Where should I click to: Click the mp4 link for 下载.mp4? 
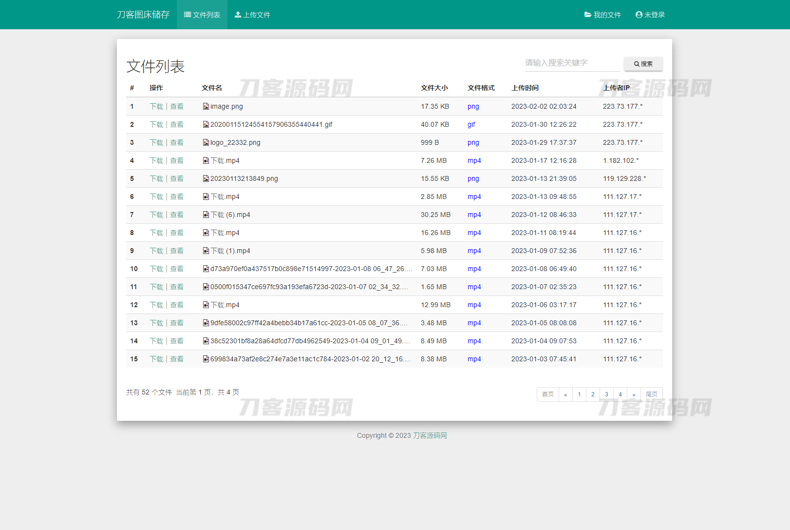point(474,160)
